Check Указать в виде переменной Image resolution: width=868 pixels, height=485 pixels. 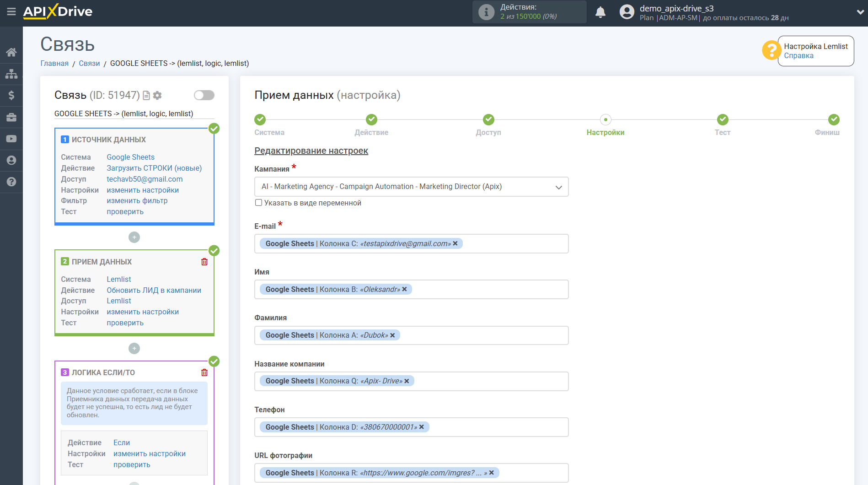258,203
